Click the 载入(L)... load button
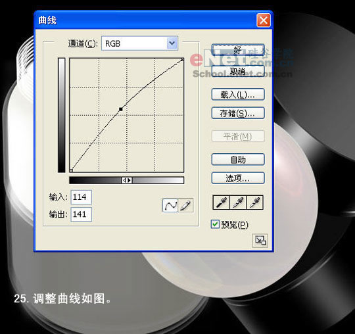The height and width of the screenshot is (334, 355). click(238, 95)
